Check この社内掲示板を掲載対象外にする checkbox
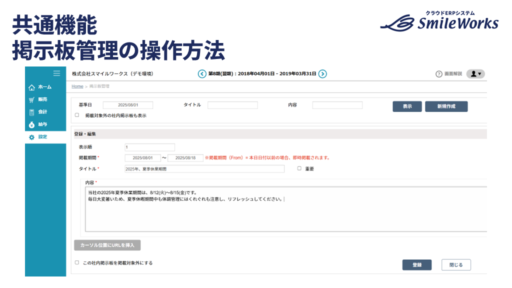 coord(77,262)
